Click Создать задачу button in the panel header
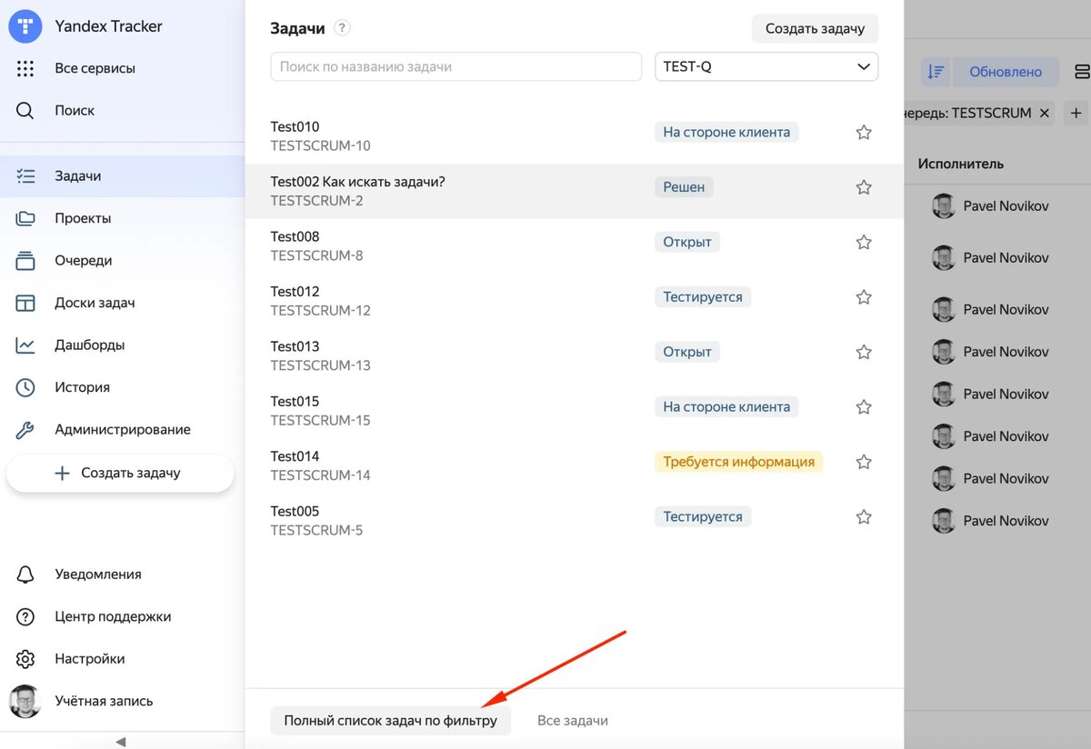 (x=815, y=28)
